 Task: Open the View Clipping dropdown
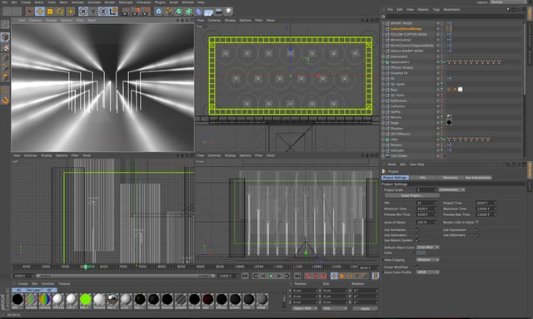click(x=427, y=260)
